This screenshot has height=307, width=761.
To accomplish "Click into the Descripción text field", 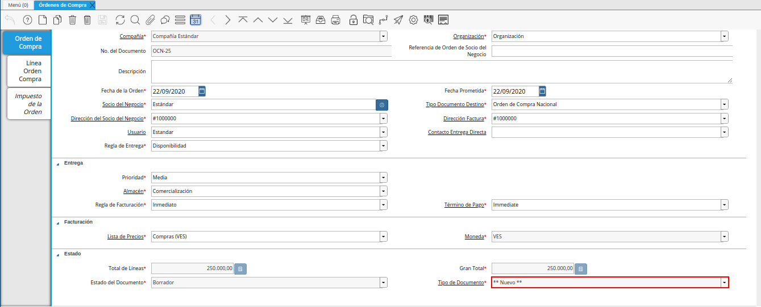I will pyautogui.click(x=441, y=72).
